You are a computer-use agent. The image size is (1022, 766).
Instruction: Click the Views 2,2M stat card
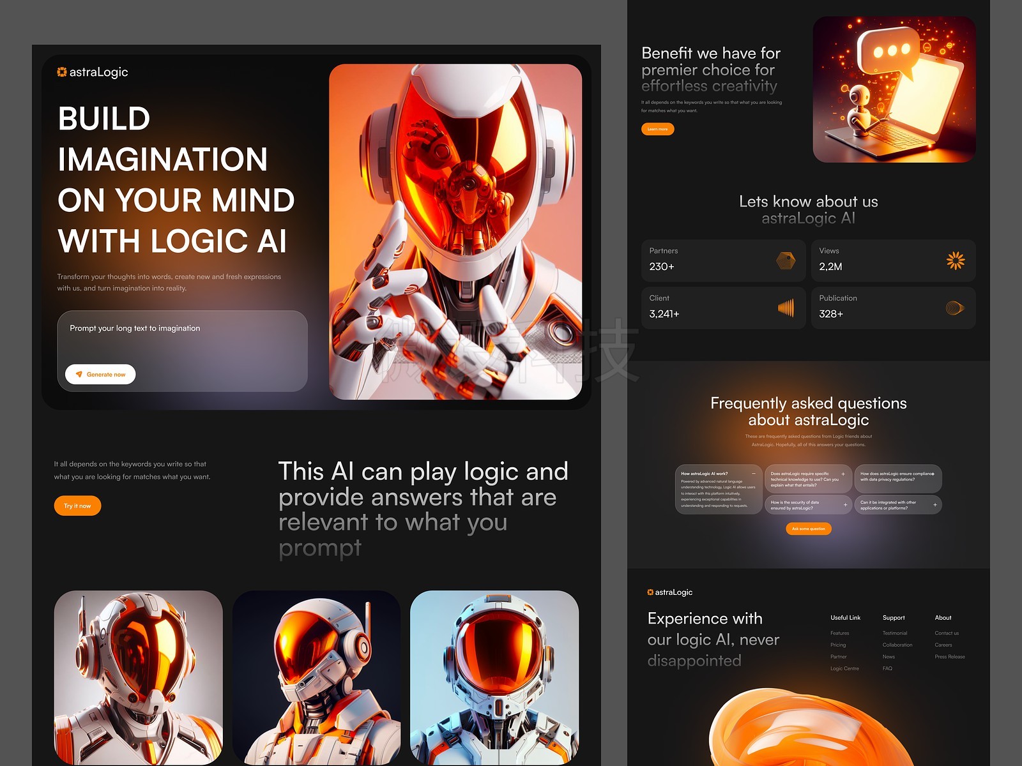click(x=894, y=260)
